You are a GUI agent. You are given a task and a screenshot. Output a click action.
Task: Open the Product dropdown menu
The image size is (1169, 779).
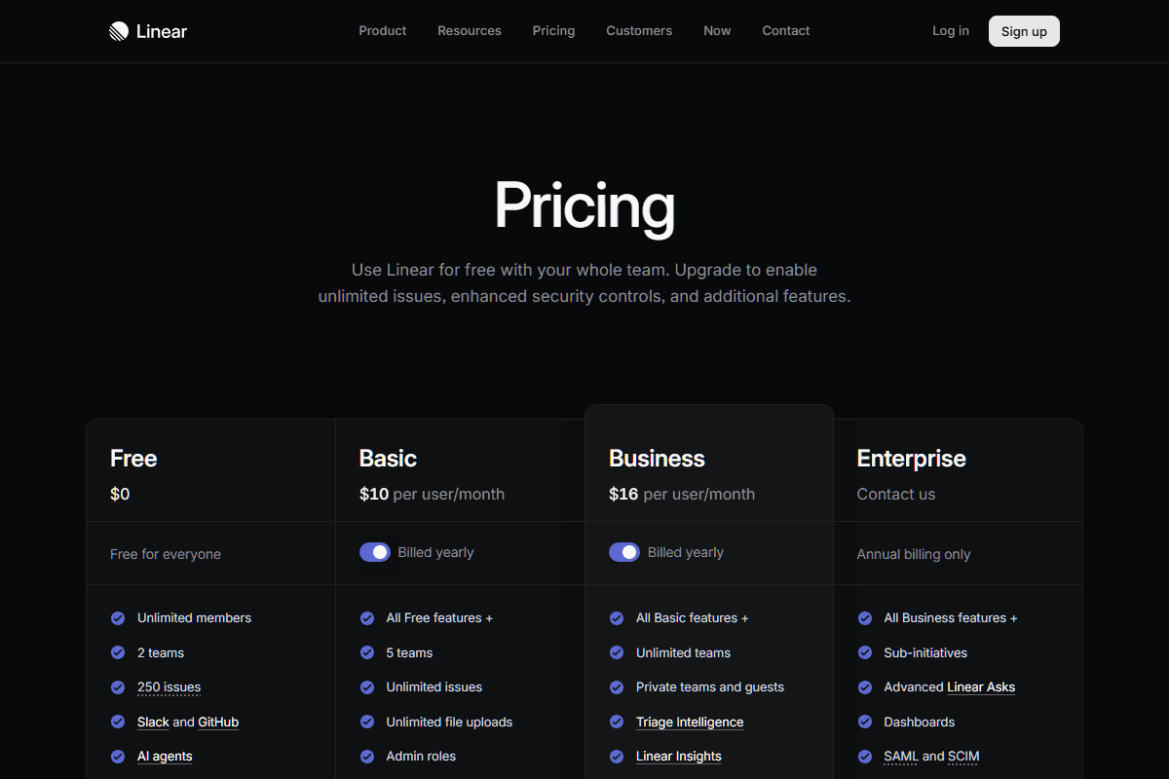click(x=382, y=30)
